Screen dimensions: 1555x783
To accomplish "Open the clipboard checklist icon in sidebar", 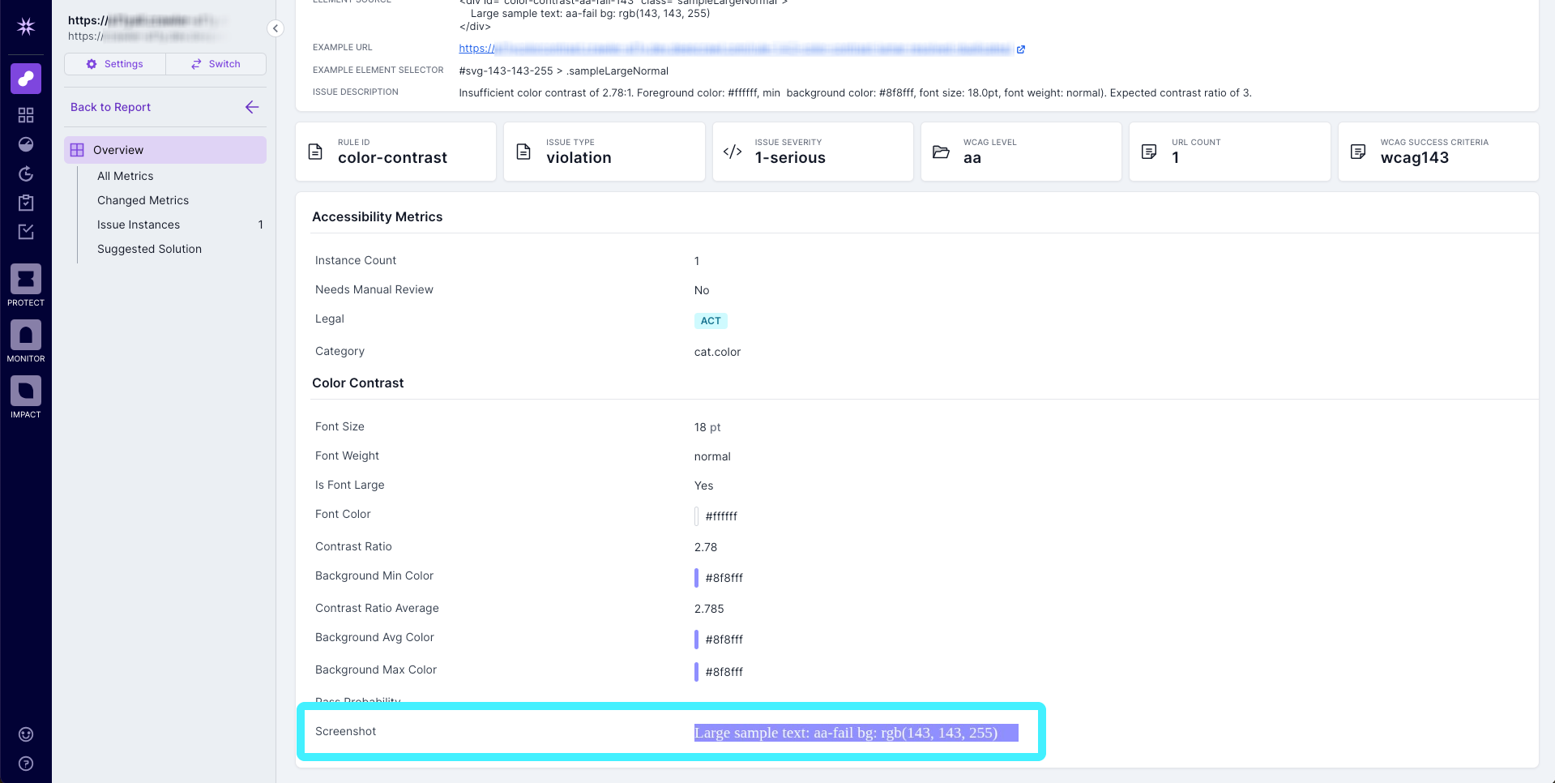I will [26, 203].
